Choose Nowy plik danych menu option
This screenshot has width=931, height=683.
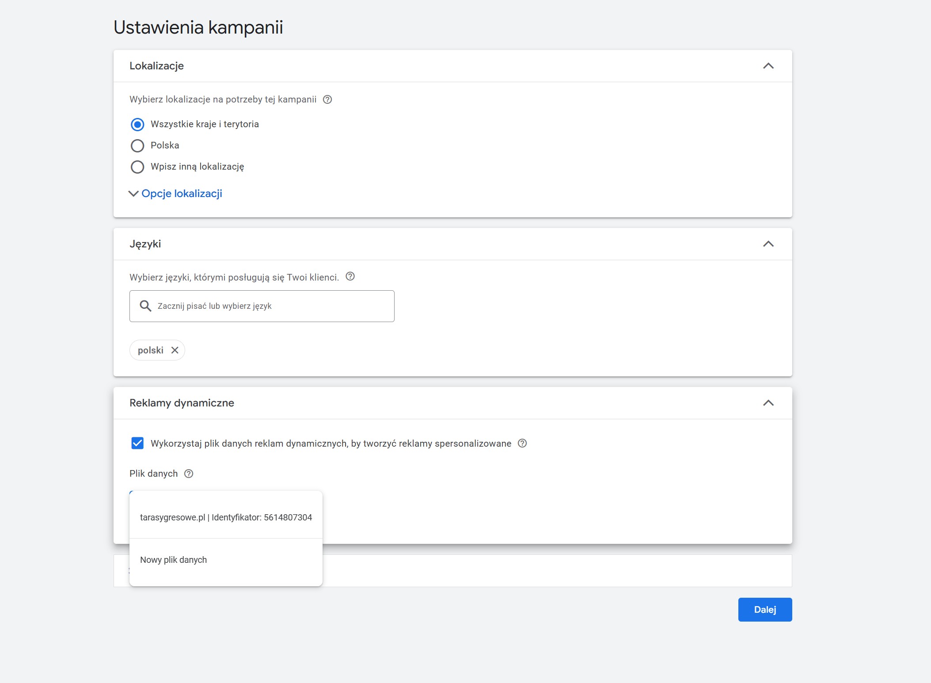point(173,560)
